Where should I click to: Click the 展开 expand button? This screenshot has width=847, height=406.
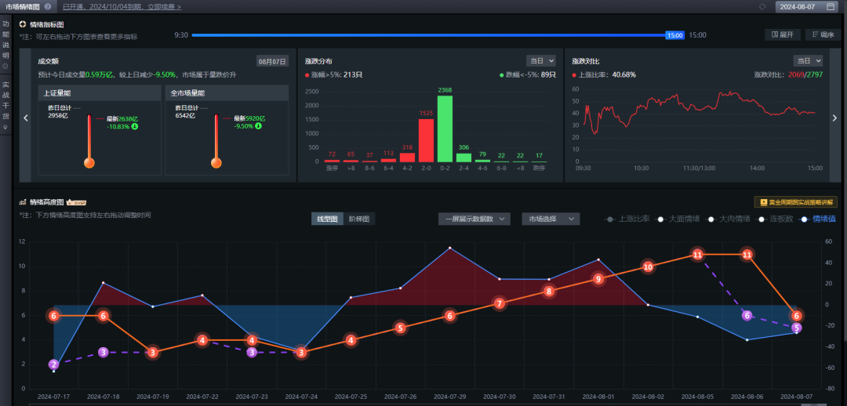pyautogui.click(x=782, y=34)
